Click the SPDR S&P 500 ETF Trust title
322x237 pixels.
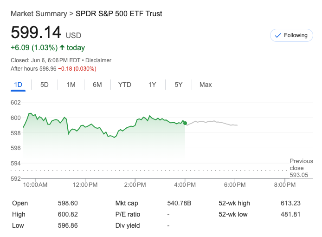pyautogui.click(x=119, y=13)
